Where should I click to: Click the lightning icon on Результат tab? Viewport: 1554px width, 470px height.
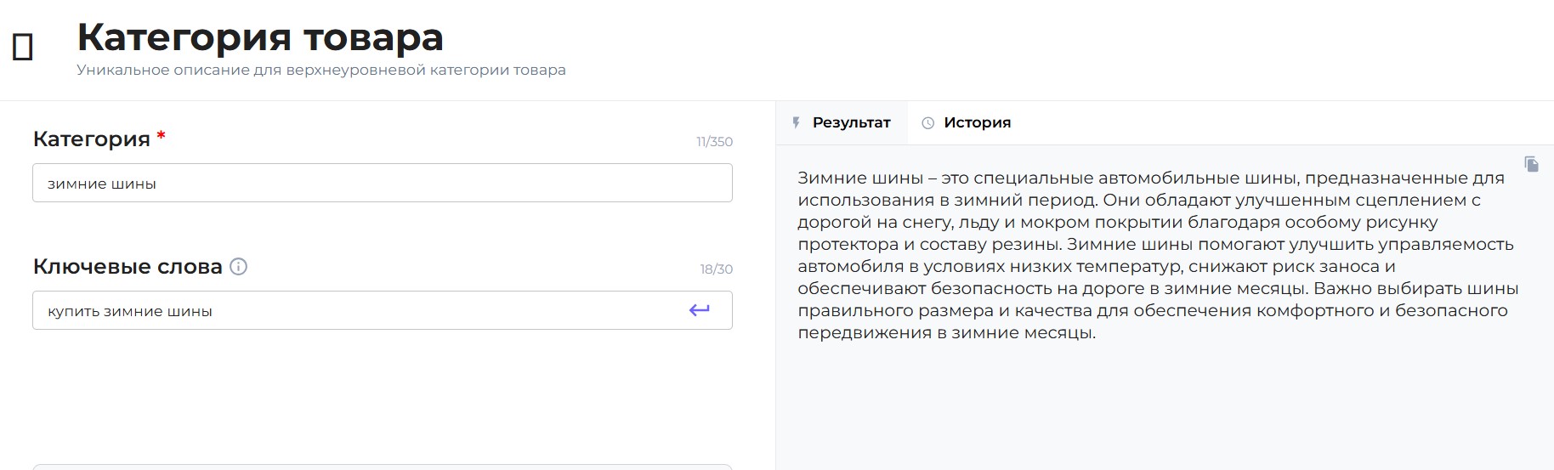(x=797, y=122)
